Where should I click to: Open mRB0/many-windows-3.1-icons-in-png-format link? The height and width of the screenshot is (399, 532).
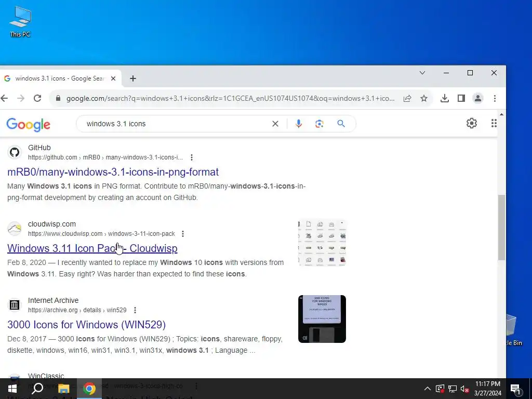tap(113, 172)
